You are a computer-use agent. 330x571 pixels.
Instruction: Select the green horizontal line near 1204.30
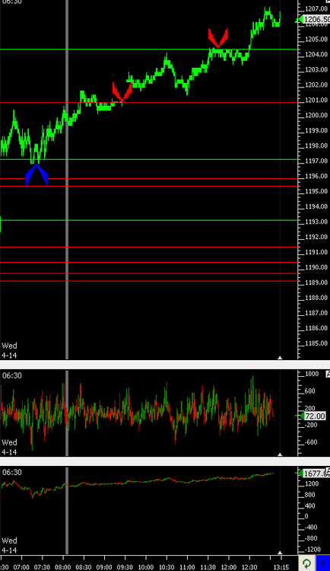point(149,49)
